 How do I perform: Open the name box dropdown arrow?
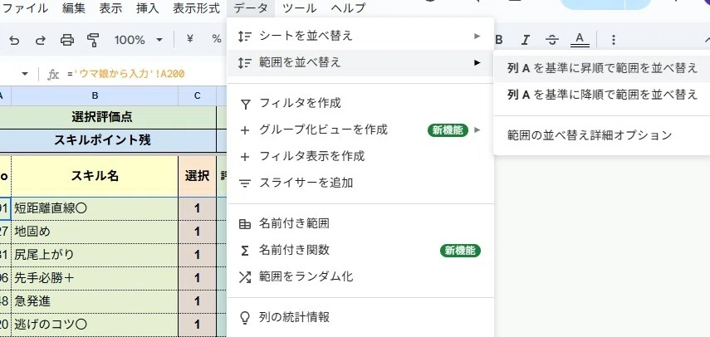click(25, 74)
